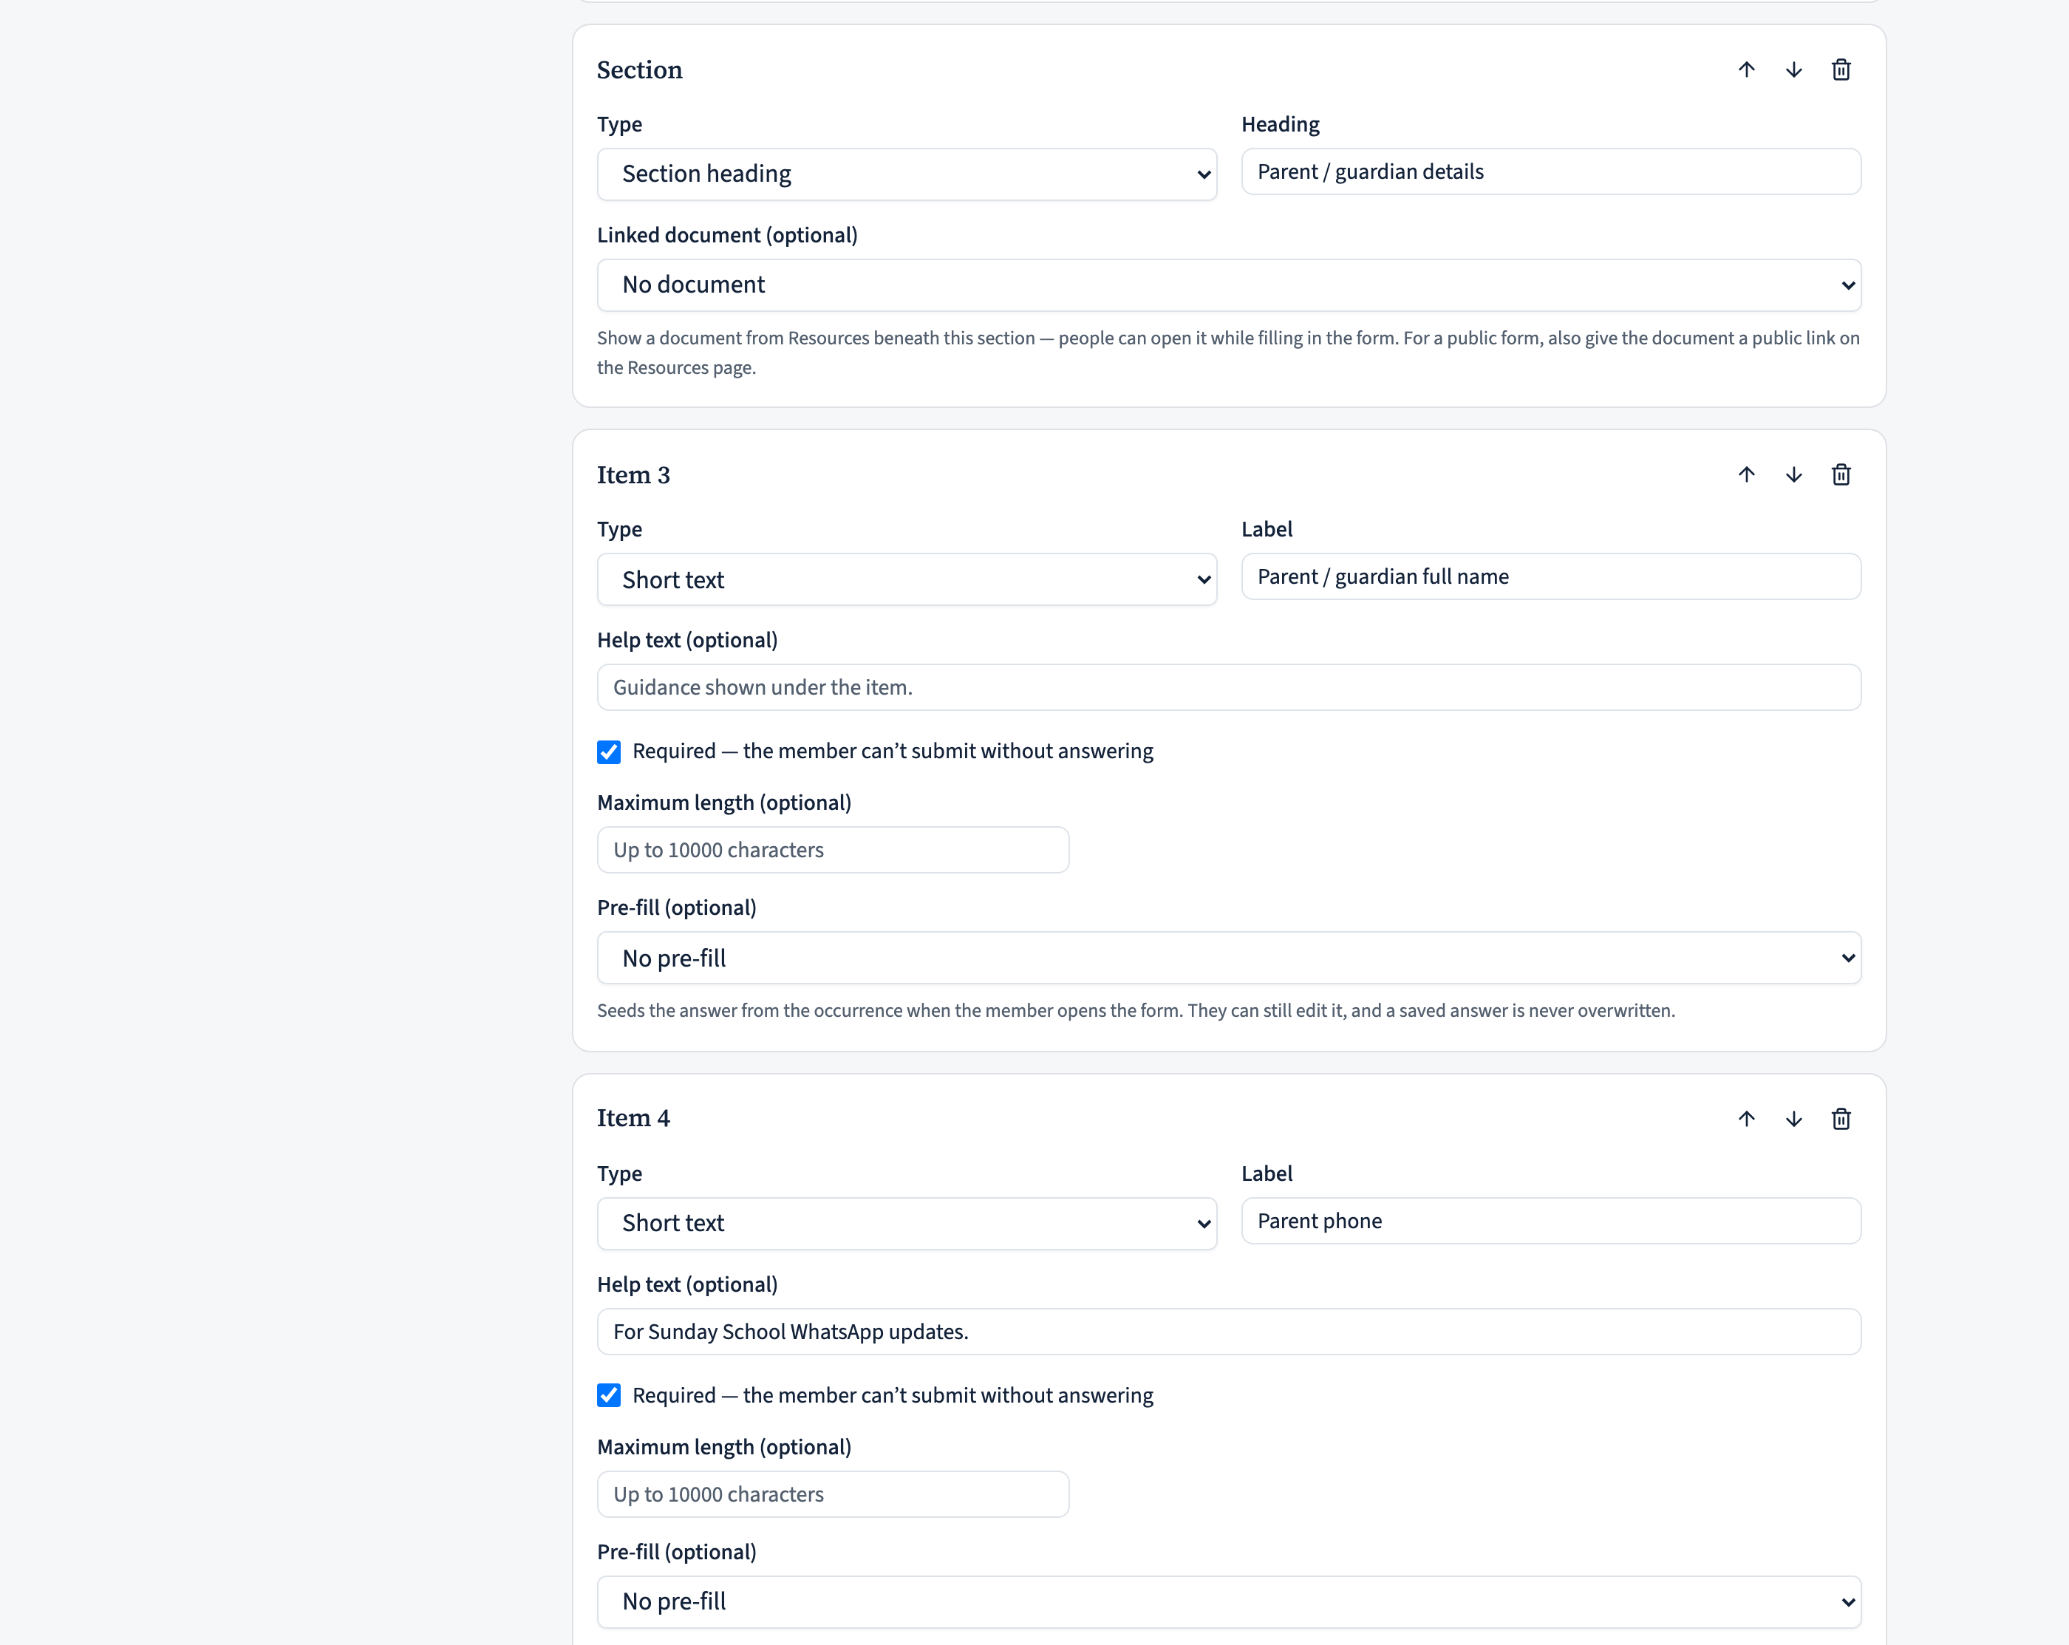
Task: Toggle Required checkbox for Item 3
Action: [x=608, y=752]
